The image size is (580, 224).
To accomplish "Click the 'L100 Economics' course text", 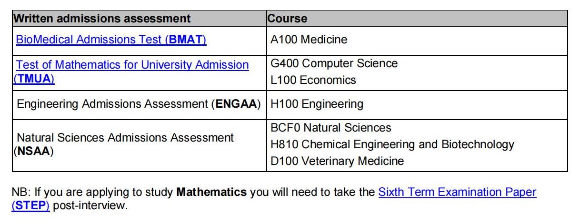I will tap(313, 80).
